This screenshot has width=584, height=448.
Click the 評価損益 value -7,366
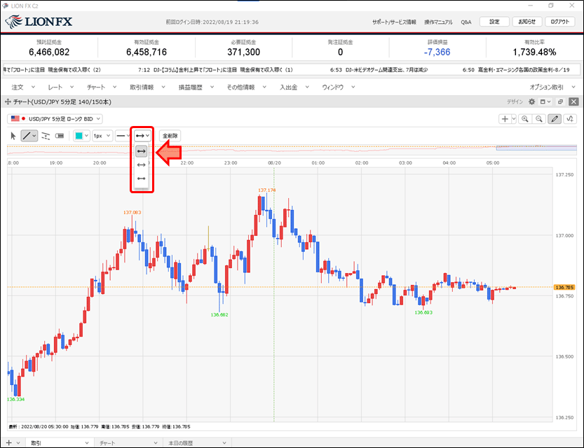(x=437, y=52)
